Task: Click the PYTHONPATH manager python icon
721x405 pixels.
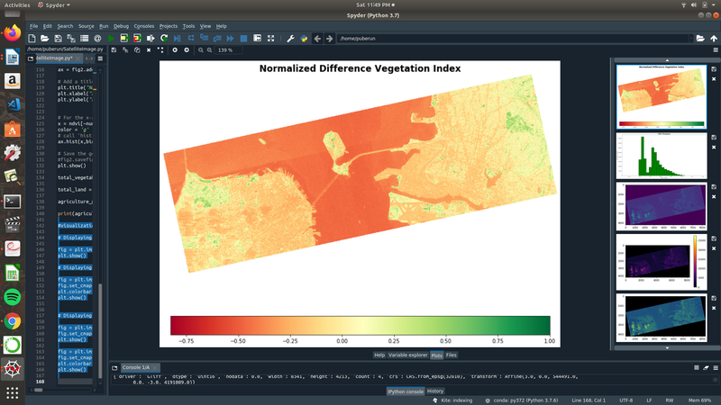Action: tap(304, 39)
